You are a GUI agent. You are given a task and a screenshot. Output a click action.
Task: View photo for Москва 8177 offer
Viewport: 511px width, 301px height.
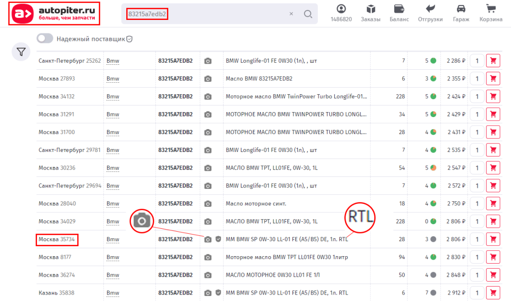[208, 257]
